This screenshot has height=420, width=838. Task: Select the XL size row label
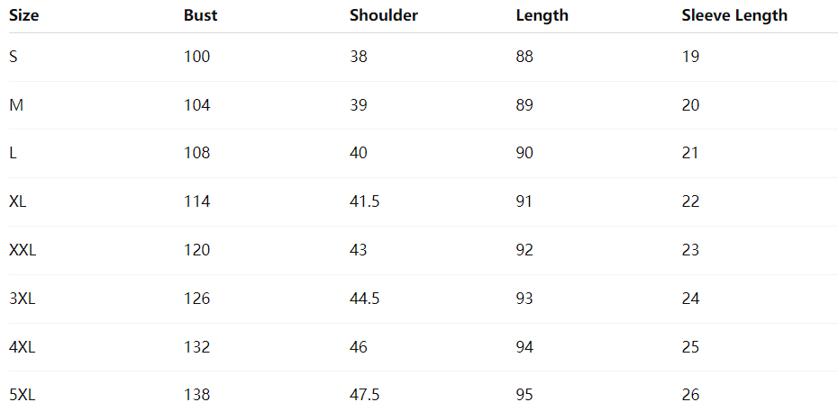point(18,201)
